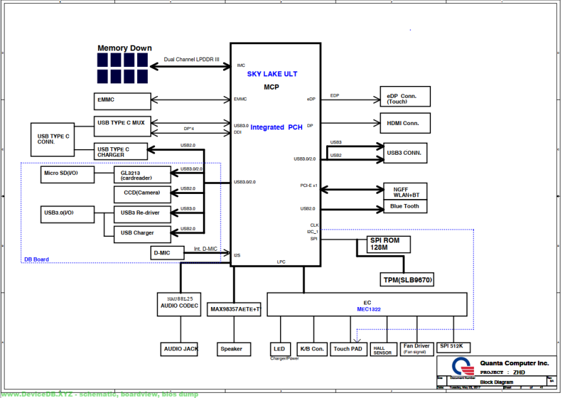Select the D-MIC block
This screenshot has width=565, height=398.
coord(167,253)
